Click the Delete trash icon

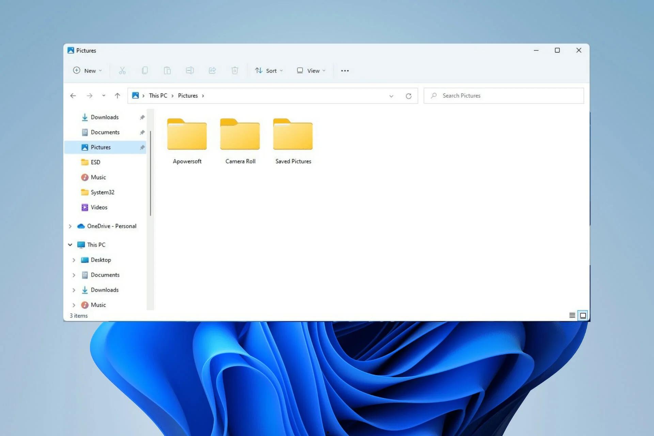[x=235, y=71]
